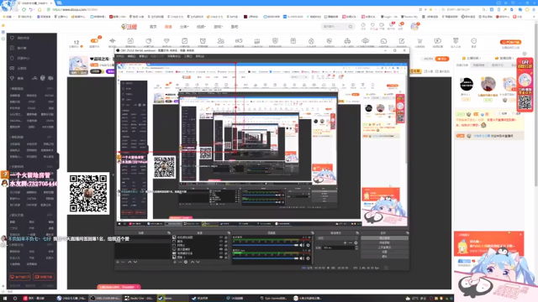Click the add scene plus icon in Scenes panel
The height and width of the screenshot is (302, 538).
118,262
